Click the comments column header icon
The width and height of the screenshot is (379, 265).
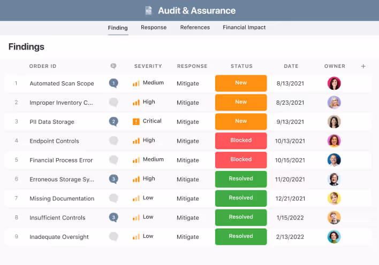pos(113,66)
